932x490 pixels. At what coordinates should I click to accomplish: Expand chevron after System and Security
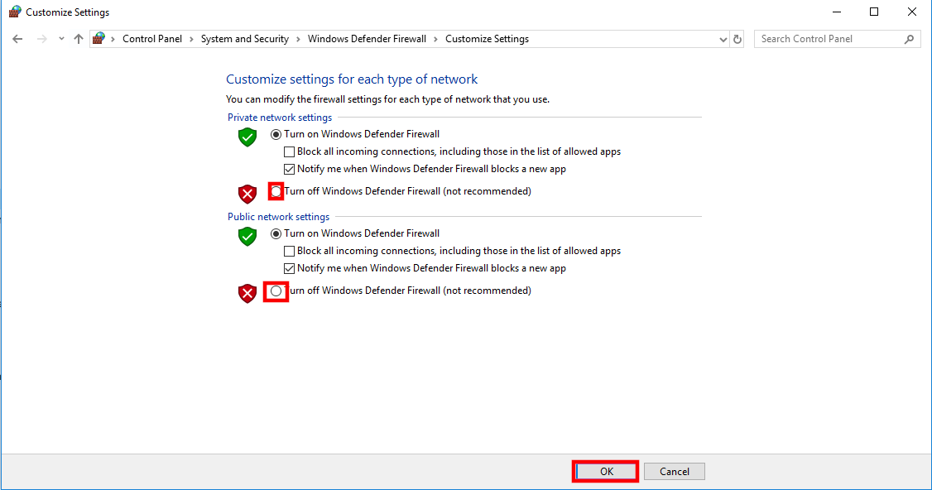298,39
